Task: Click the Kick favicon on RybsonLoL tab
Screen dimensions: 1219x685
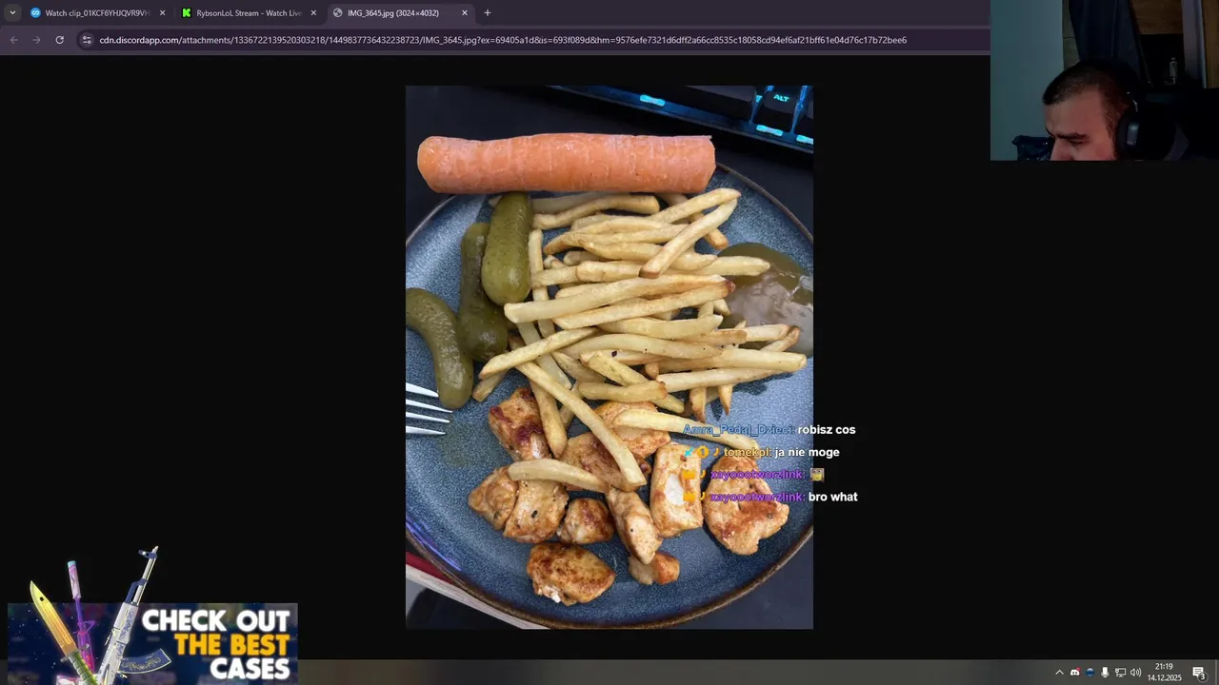Action: pos(187,12)
